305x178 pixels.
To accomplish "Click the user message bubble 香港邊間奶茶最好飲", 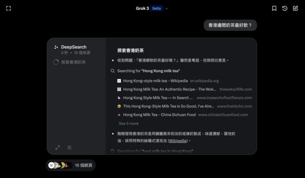I will tap(230, 25).
